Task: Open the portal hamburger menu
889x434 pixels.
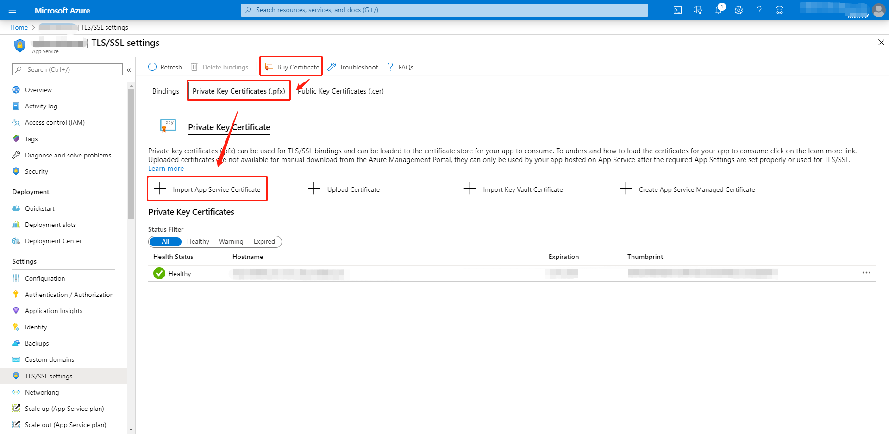Action: pyautogui.click(x=12, y=10)
